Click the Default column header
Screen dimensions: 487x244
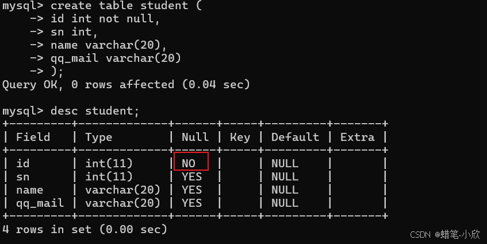tap(296, 137)
